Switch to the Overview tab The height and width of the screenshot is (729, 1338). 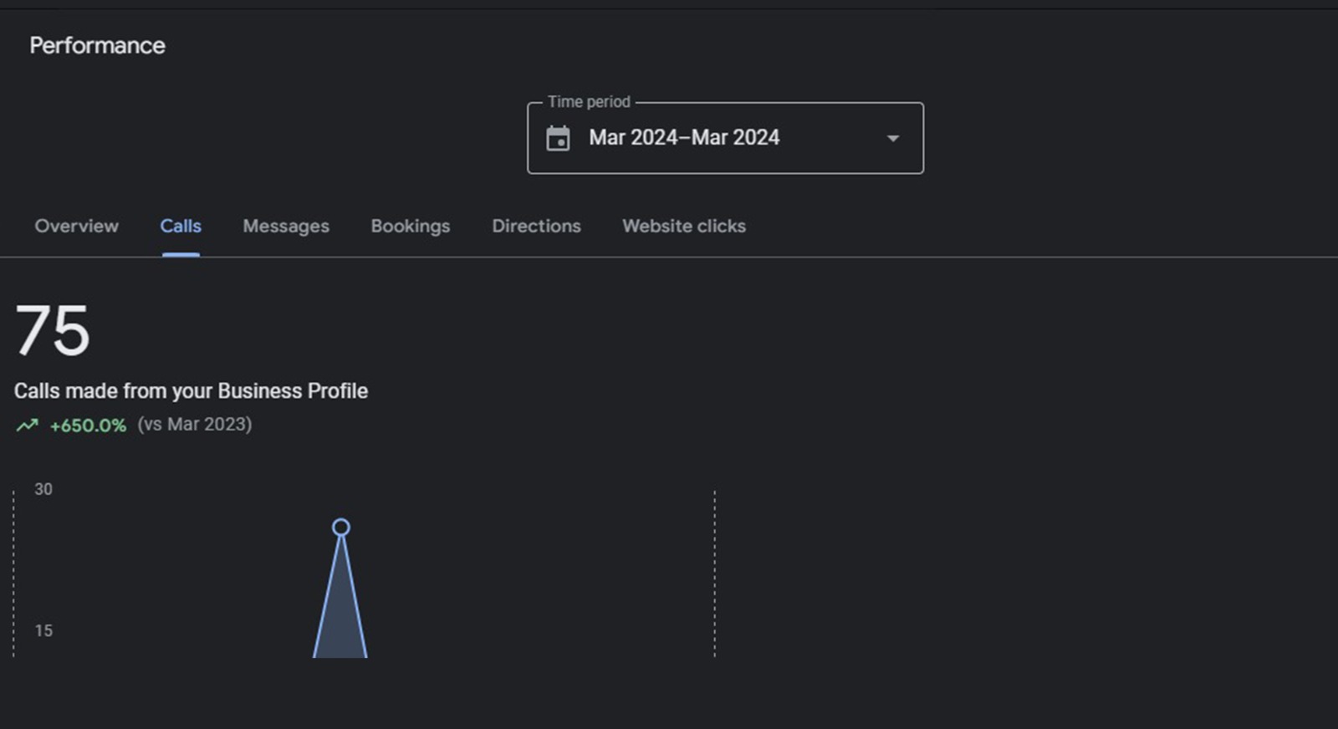point(77,227)
